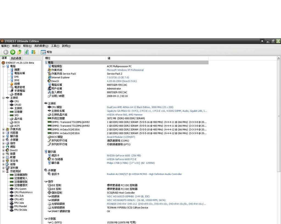Select 摘要 in the tree

click(x=17, y=70)
